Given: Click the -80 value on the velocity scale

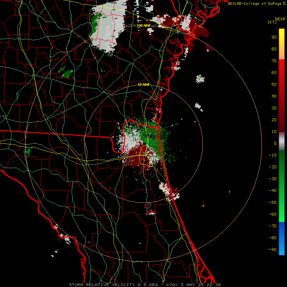Looking at the screenshot, I should coord(273,238).
